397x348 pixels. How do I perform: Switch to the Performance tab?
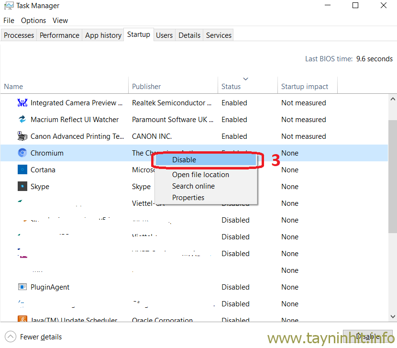[x=59, y=35]
